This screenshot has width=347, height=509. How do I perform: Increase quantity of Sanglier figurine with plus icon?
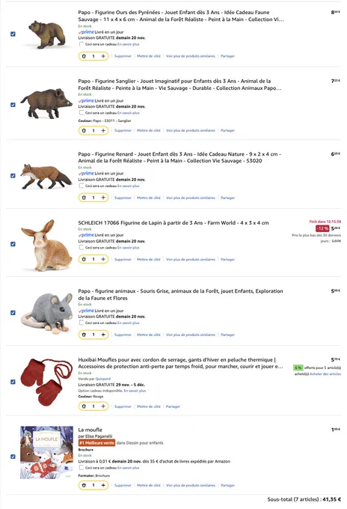click(102, 130)
